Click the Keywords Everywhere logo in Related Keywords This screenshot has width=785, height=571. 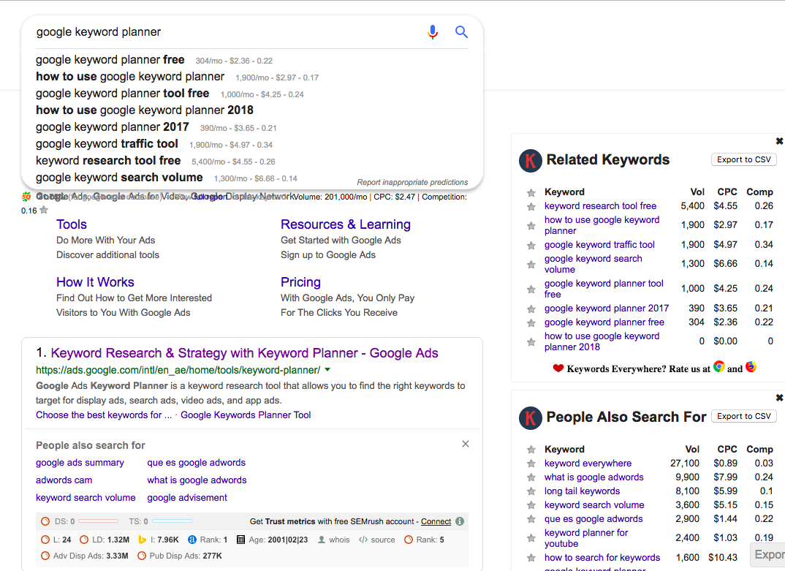click(531, 161)
